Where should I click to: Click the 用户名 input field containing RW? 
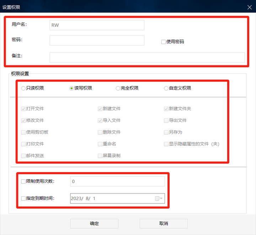tap(97, 25)
